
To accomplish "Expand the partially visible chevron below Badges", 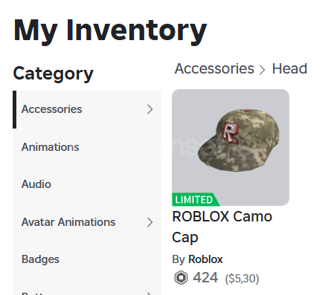I will coord(149,294).
